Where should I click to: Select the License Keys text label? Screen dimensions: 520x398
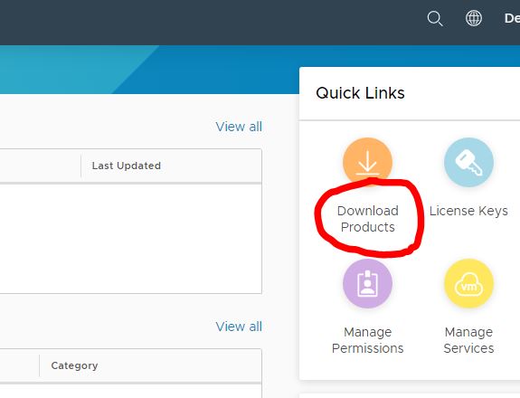(x=468, y=211)
